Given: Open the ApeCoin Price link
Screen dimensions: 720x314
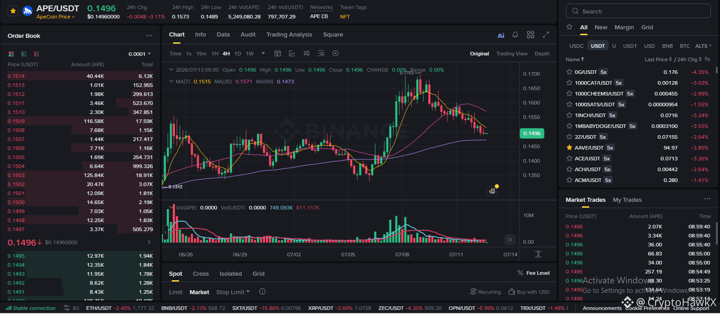Looking at the screenshot, I should pos(55,17).
